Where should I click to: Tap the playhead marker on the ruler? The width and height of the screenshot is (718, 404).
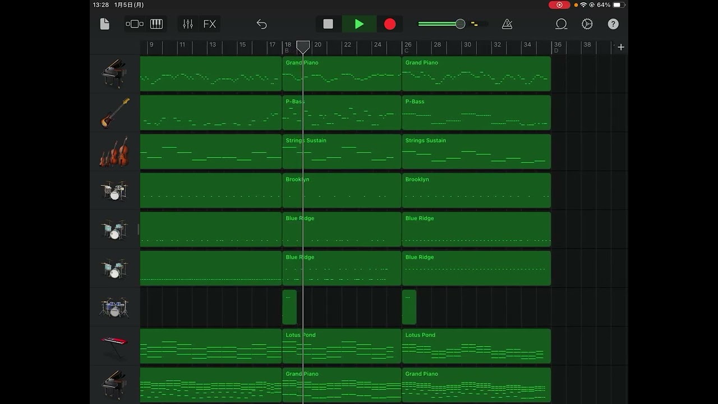click(x=303, y=47)
